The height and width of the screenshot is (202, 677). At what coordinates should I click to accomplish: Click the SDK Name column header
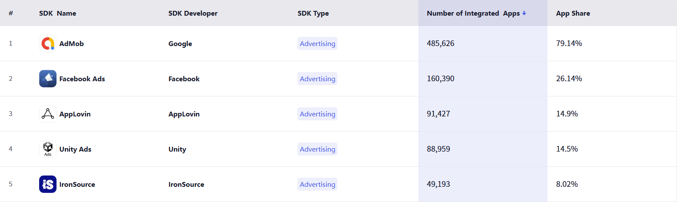coord(57,13)
